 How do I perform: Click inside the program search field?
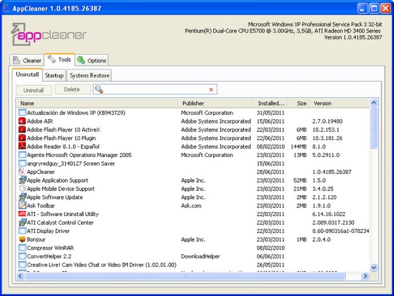pyautogui.click(x=156, y=89)
